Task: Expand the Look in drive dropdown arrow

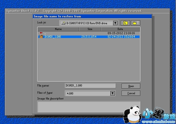Action: click(115, 23)
